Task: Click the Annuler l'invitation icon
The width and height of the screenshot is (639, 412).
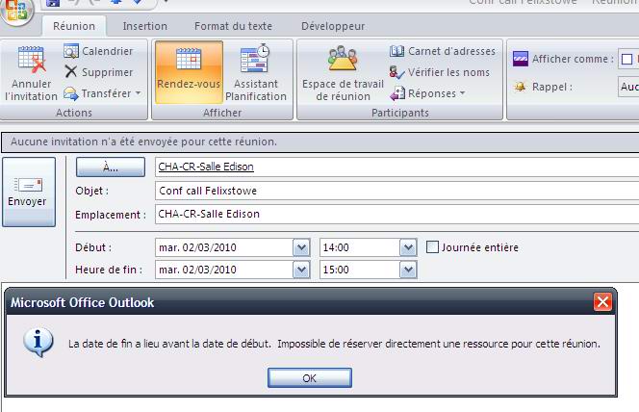Action: coord(31,63)
